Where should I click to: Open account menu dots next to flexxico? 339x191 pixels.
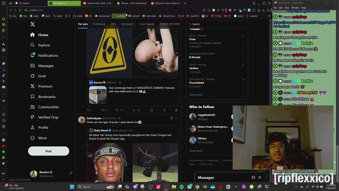point(70,174)
